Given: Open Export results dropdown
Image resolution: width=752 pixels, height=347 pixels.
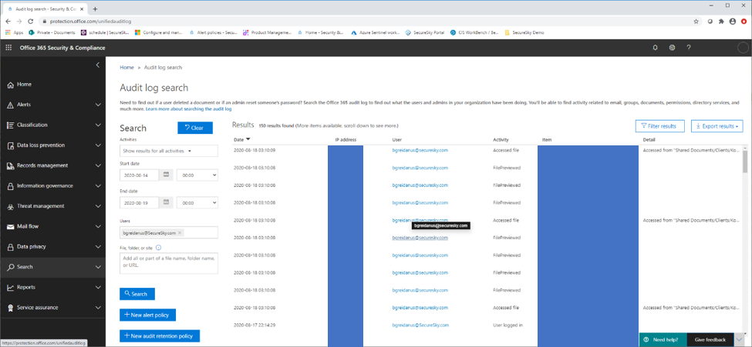Looking at the screenshot, I should [717, 126].
